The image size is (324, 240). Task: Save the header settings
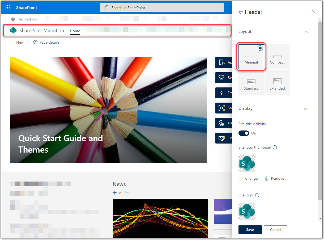(250, 230)
